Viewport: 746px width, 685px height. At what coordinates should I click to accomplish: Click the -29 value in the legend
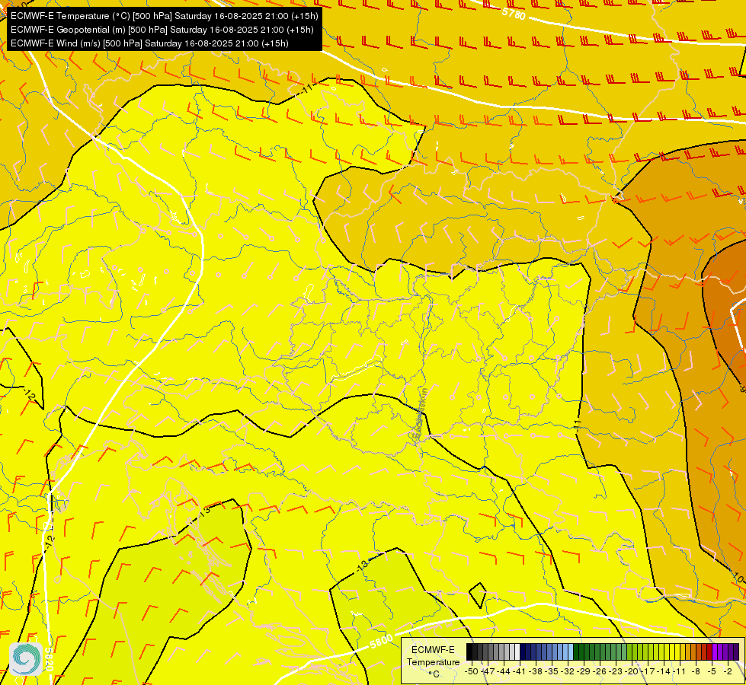pos(584,671)
